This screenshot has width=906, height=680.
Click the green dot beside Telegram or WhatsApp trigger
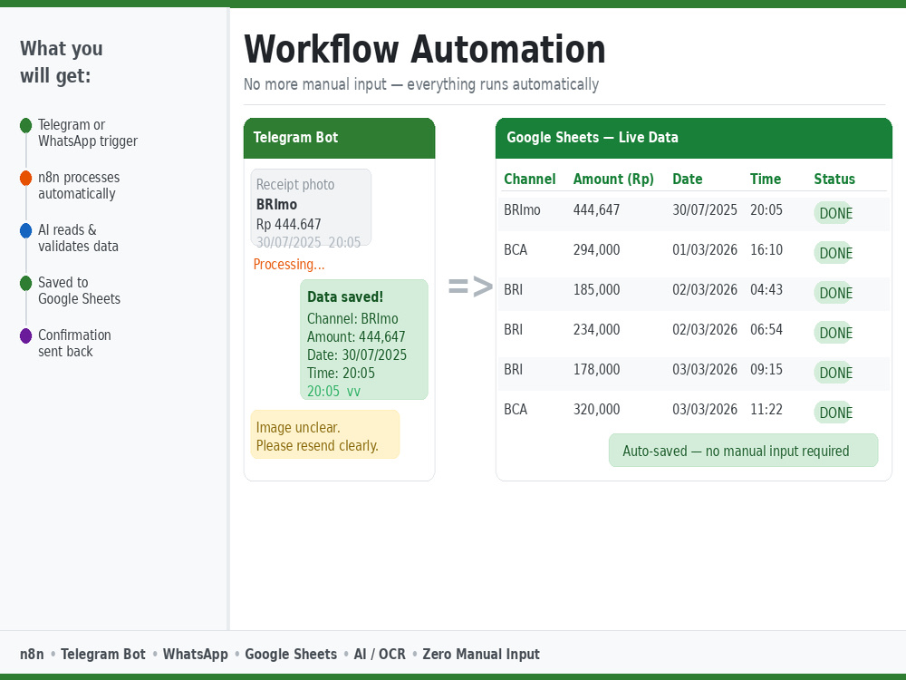coord(25,125)
